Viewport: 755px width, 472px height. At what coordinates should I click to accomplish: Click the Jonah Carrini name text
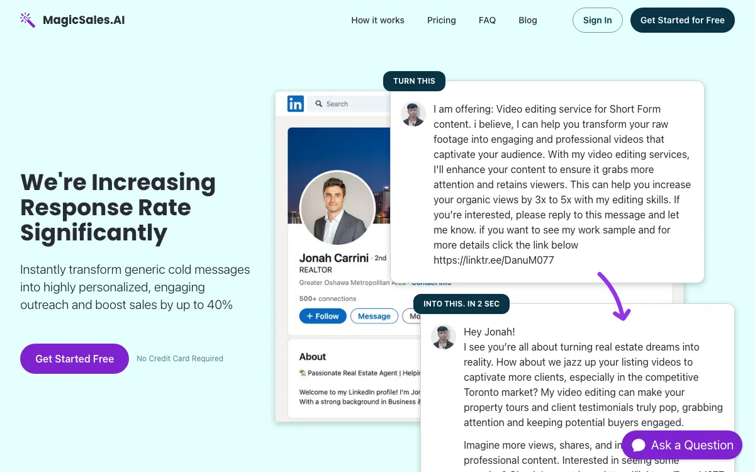pyautogui.click(x=335, y=258)
